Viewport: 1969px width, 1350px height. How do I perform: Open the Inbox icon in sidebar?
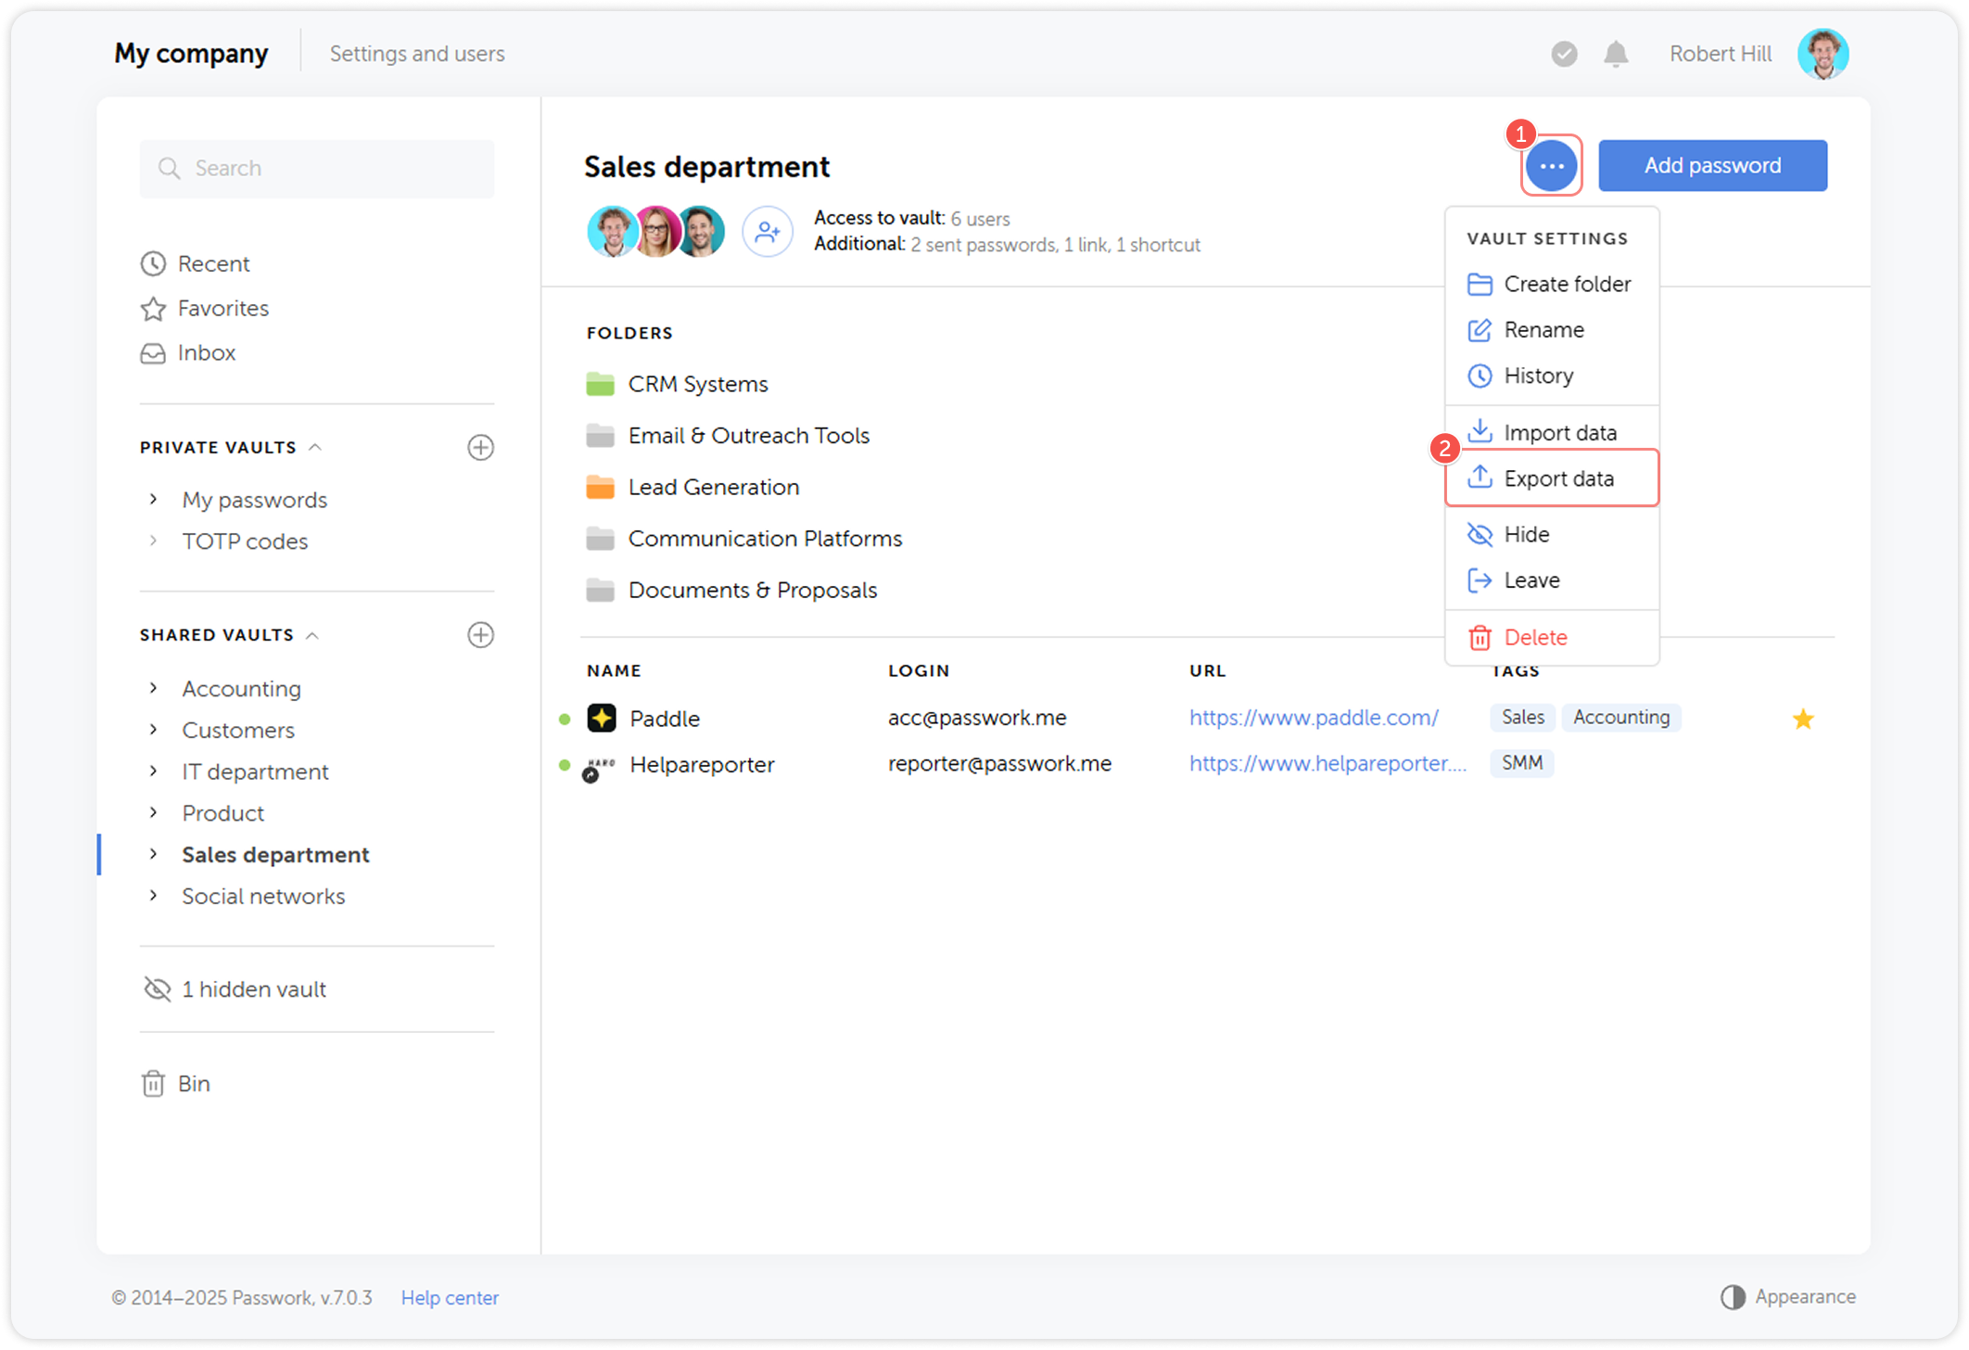[x=153, y=353]
